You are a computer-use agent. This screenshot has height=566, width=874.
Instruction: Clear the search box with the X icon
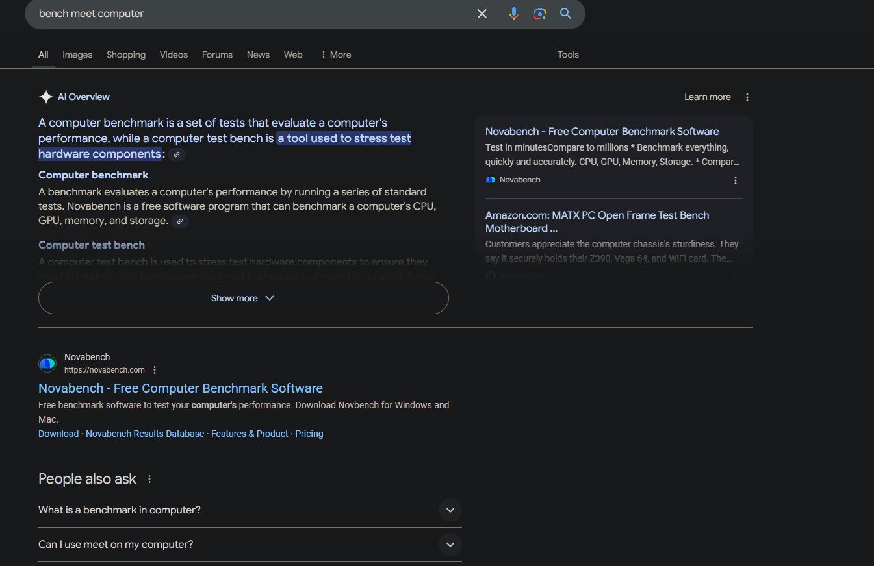[x=482, y=14]
